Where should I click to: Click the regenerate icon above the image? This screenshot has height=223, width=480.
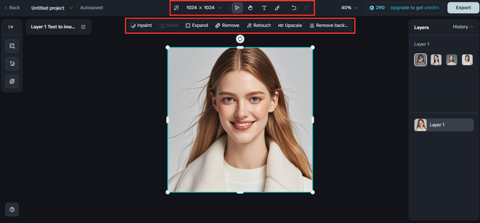pyautogui.click(x=240, y=39)
